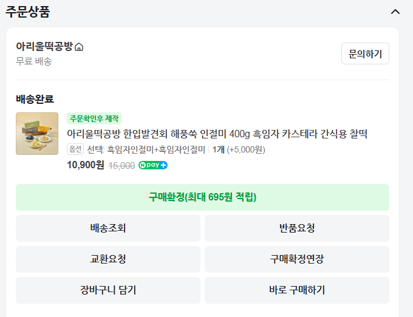Buy again using 바로 구매하기
This screenshot has width=413, height=317.
(296, 290)
